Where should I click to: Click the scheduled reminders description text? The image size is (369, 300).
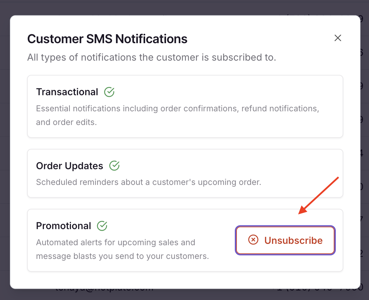coord(149,182)
